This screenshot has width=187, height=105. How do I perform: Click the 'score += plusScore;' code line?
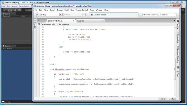(79, 37)
